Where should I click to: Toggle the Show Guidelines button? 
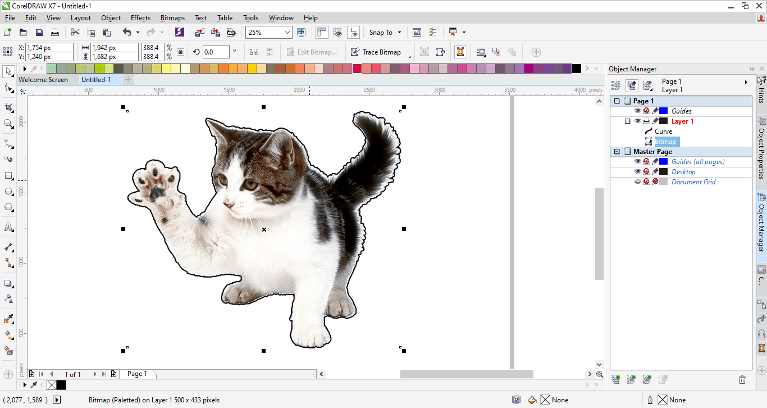click(353, 33)
